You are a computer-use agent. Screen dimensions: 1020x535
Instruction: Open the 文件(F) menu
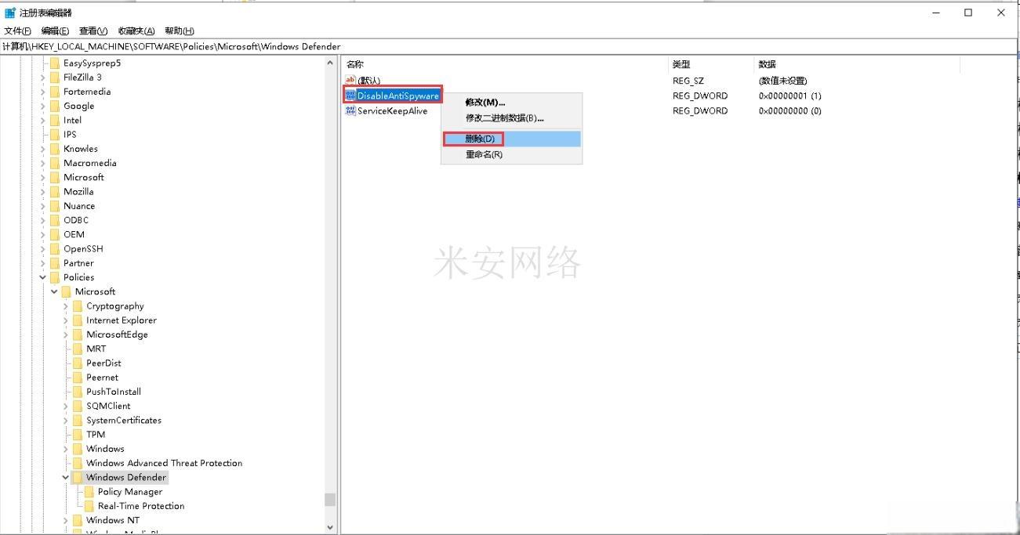(17, 31)
